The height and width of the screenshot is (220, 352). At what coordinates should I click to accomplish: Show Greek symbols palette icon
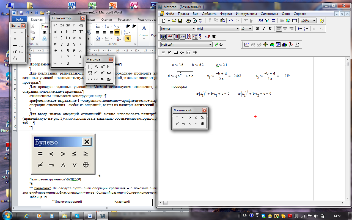(x=208, y=36)
